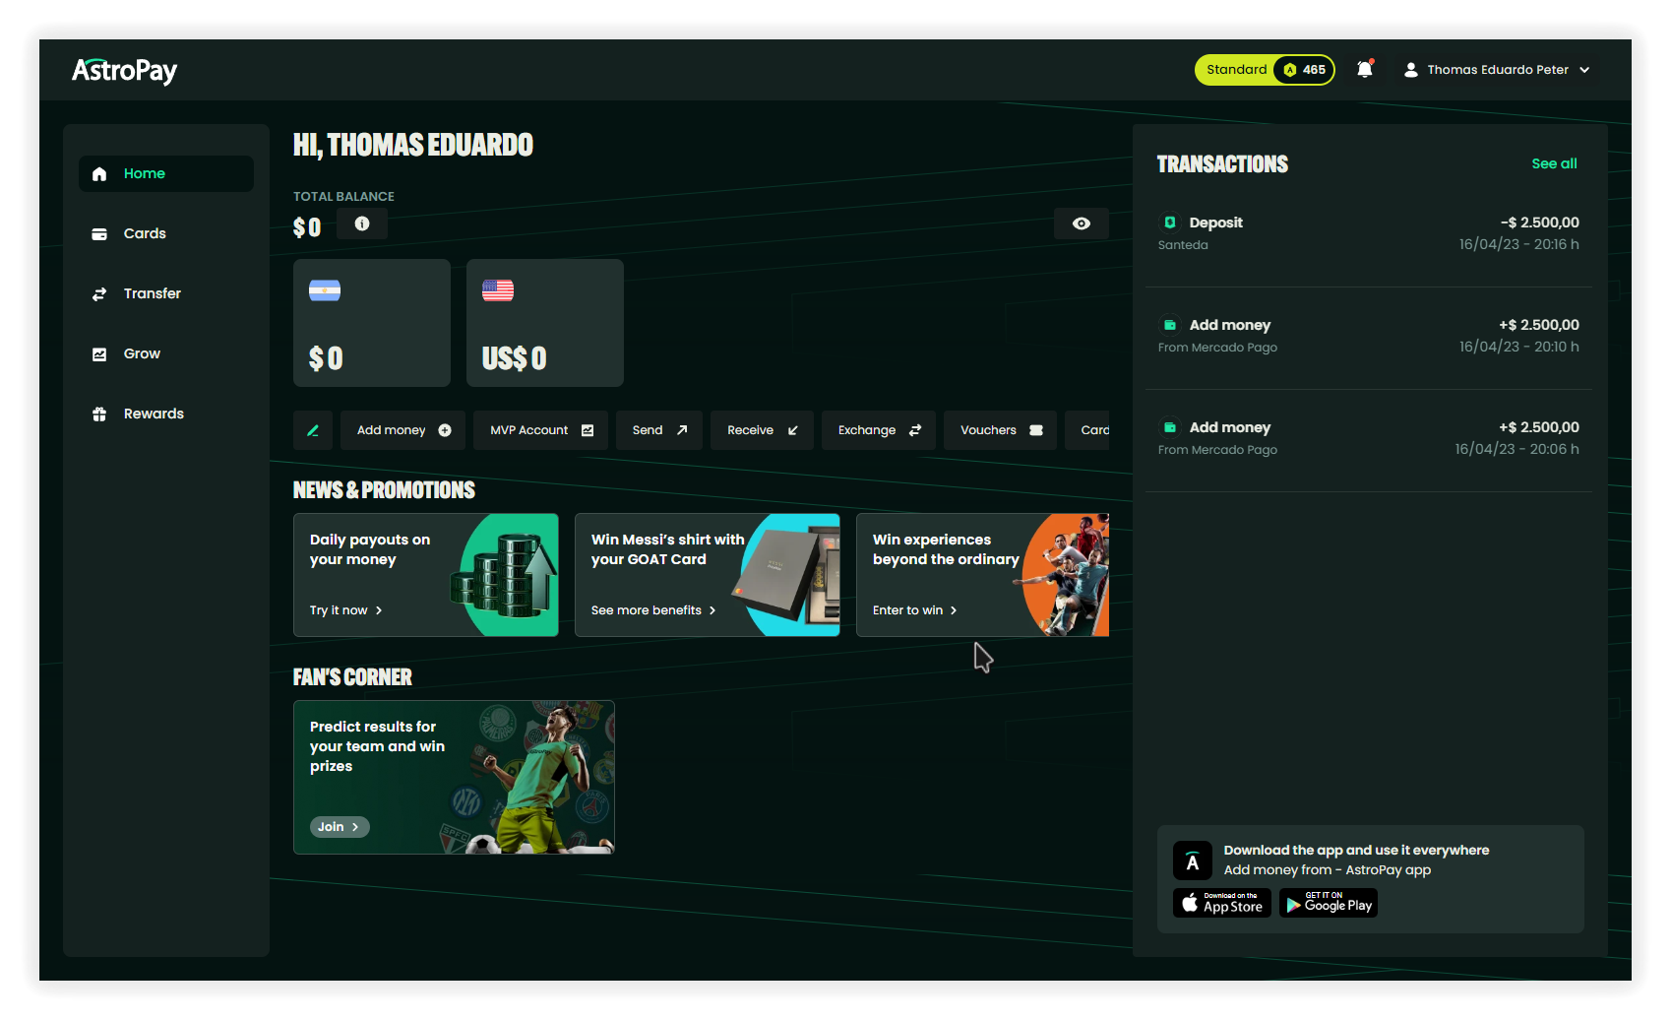Image resolution: width=1671 pixels, height=1020 pixels.
Task: Expand the Thomas Eduardo Peter account dropdown
Action: coord(1496,70)
